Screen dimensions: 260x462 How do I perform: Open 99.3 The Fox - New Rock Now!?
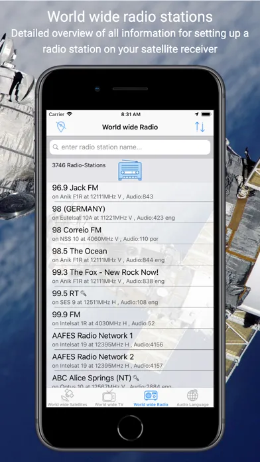coord(130,276)
